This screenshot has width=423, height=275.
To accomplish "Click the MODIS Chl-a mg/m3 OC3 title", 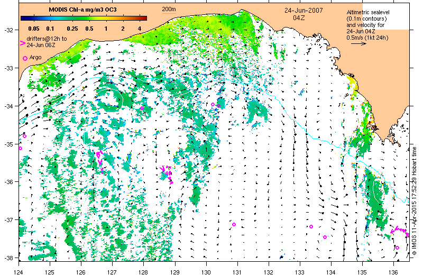I will click(82, 10).
